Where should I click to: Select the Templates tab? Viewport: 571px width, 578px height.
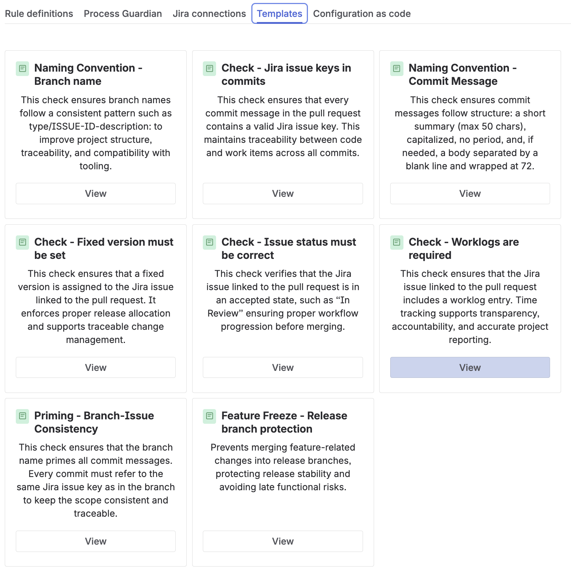(x=280, y=14)
